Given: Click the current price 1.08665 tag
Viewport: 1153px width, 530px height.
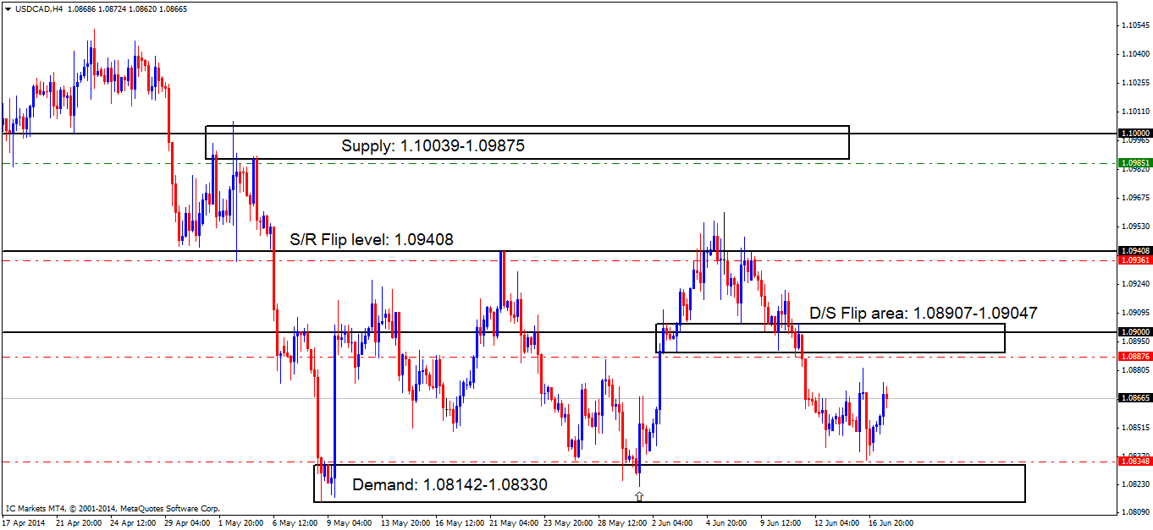Looking at the screenshot, I should [1134, 398].
